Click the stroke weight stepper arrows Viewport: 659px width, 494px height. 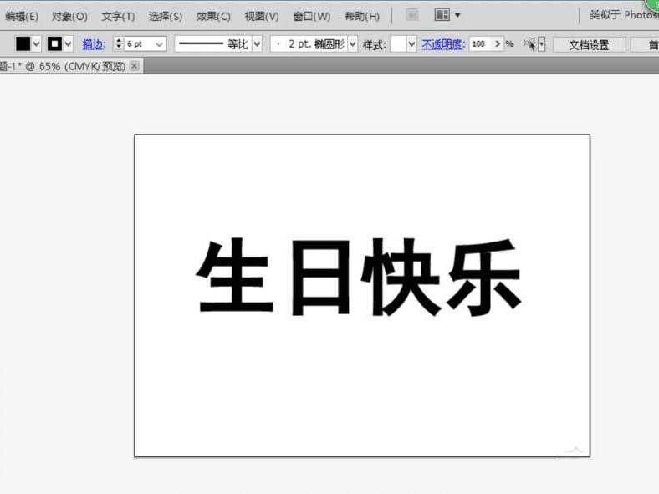pyautogui.click(x=119, y=43)
